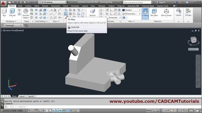Toggle Object Snap in the status bar
This screenshot has height=113, width=202.
47,110
